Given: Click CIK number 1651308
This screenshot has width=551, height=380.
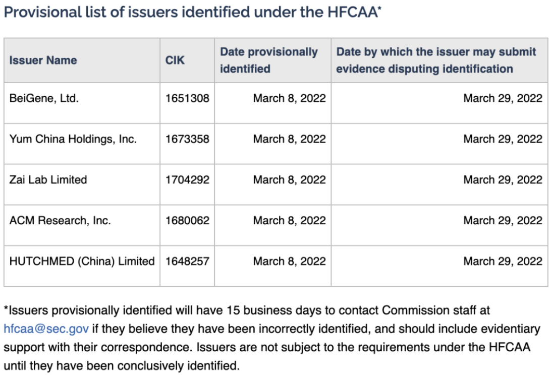Looking at the screenshot, I should [x=187, y=98].
